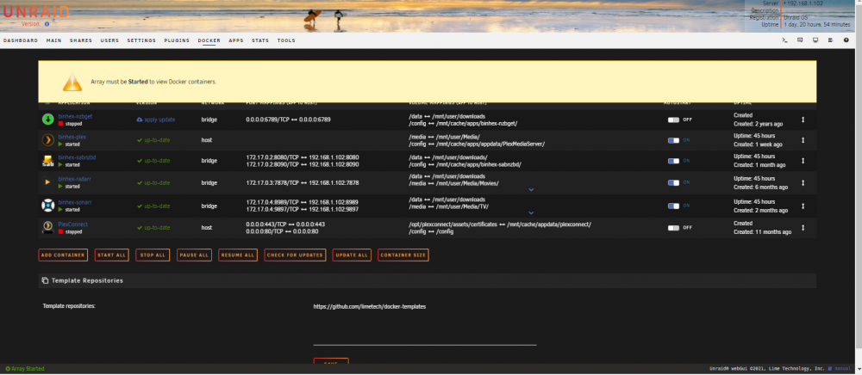
Task: Click the Update All button
Action: (352, 255)
